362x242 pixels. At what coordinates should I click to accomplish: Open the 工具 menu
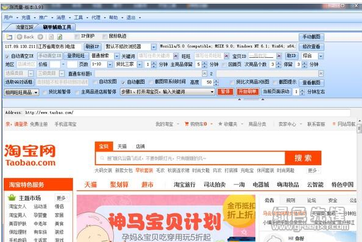click(78, 17)
